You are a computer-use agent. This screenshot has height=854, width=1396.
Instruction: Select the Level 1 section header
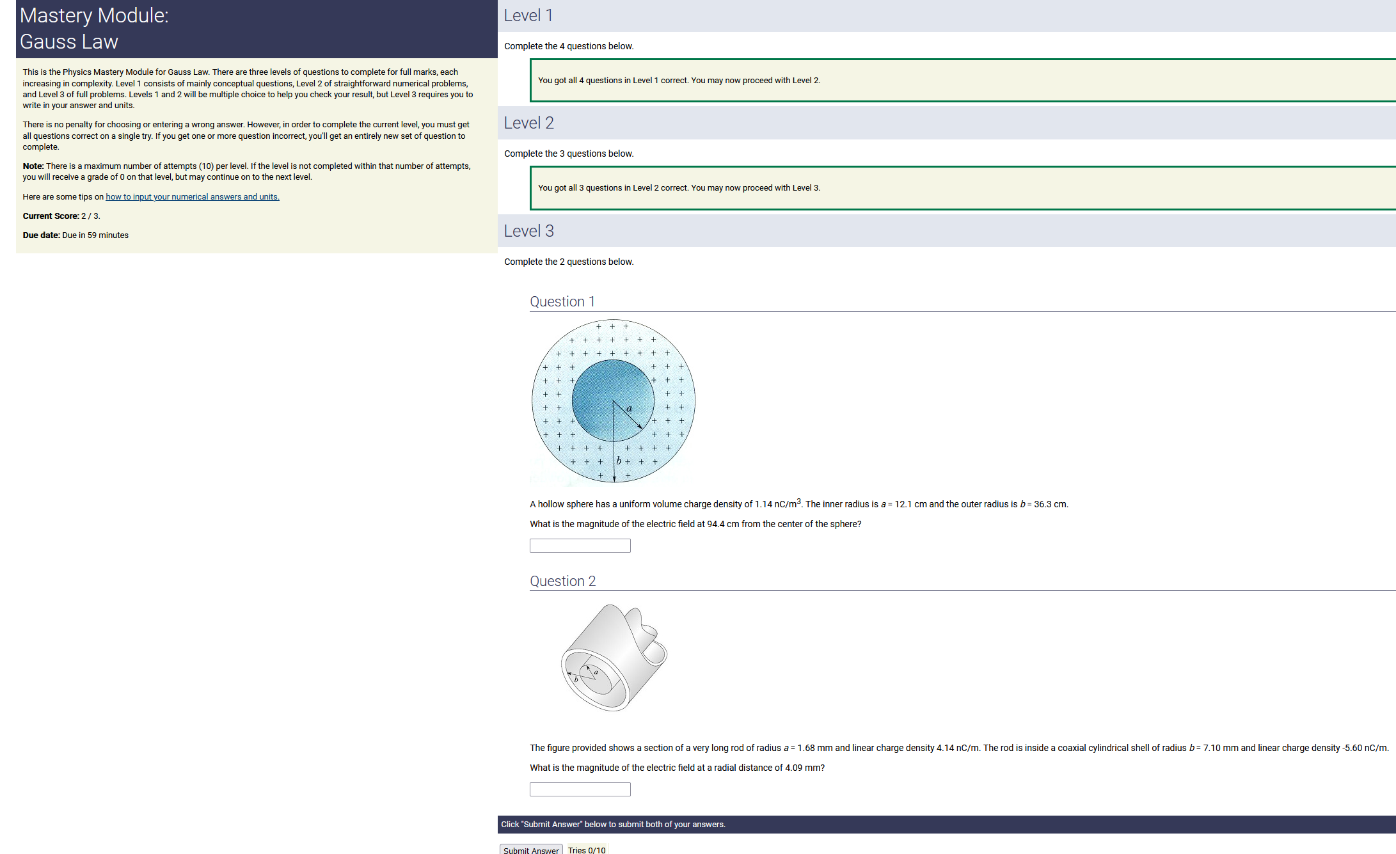pyautogui.click(x=528, y=15)
